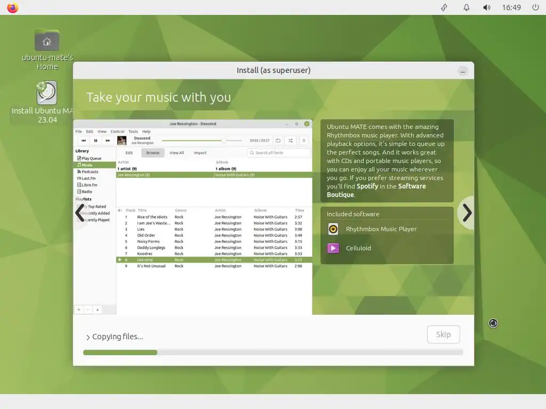Click the Browse tab in the Rhythmbox screenshot

tap(152, 153)
